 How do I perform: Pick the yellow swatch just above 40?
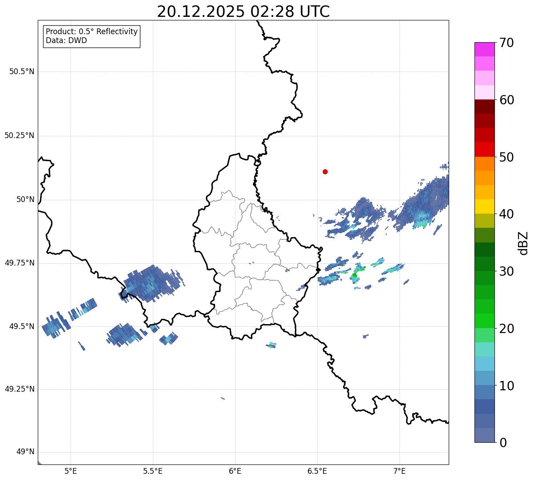click(x=484, y=207)
